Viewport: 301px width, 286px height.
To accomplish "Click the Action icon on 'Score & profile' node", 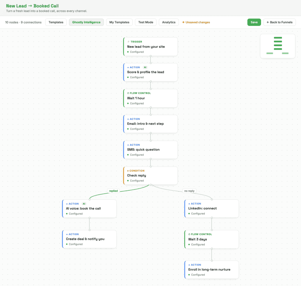I will tap(128, 67).
